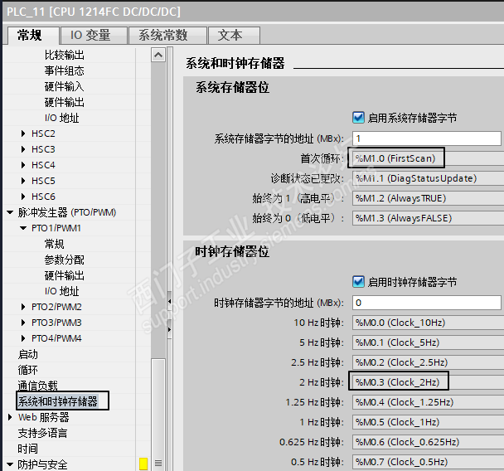Viewport: 504px width, 471px height.
Task: Click the %M0.4 (Clock_1.25Hz) field
Action: click(x=428, y=402)
